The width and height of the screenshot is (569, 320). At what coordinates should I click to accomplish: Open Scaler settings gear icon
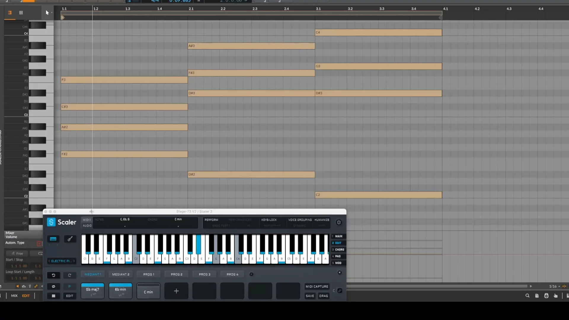339,223
